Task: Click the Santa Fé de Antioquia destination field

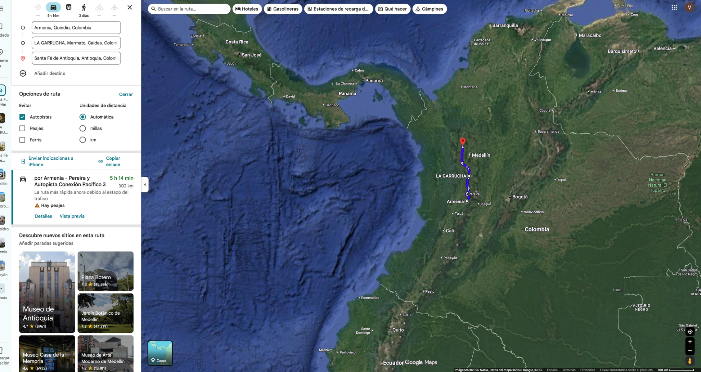Action: [76, 58]
